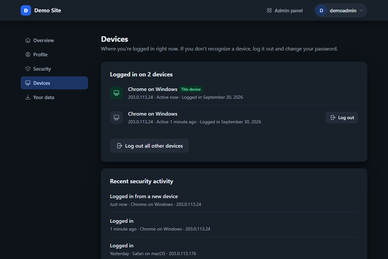Select the Devices sidebar item
This screenshot has width=388, height=259.
click(x=54, y=83)
